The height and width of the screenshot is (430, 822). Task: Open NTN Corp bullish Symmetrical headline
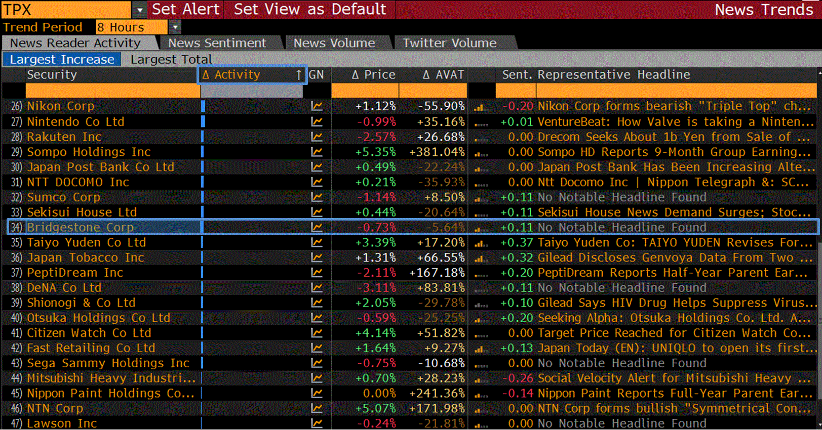674,409
